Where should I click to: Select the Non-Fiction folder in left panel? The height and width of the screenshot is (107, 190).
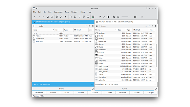point(40,39)
